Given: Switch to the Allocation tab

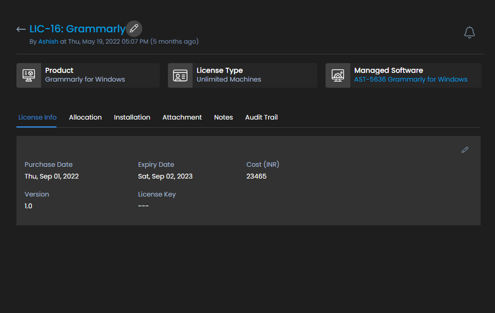Looking at the screenshot, I should click(85, 118).
